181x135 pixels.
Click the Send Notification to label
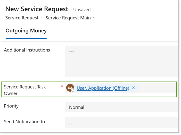coord(24,122)
